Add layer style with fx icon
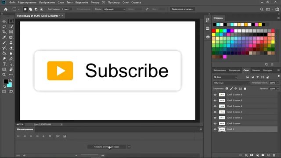 pyautogui.click(x=246, y=155)
